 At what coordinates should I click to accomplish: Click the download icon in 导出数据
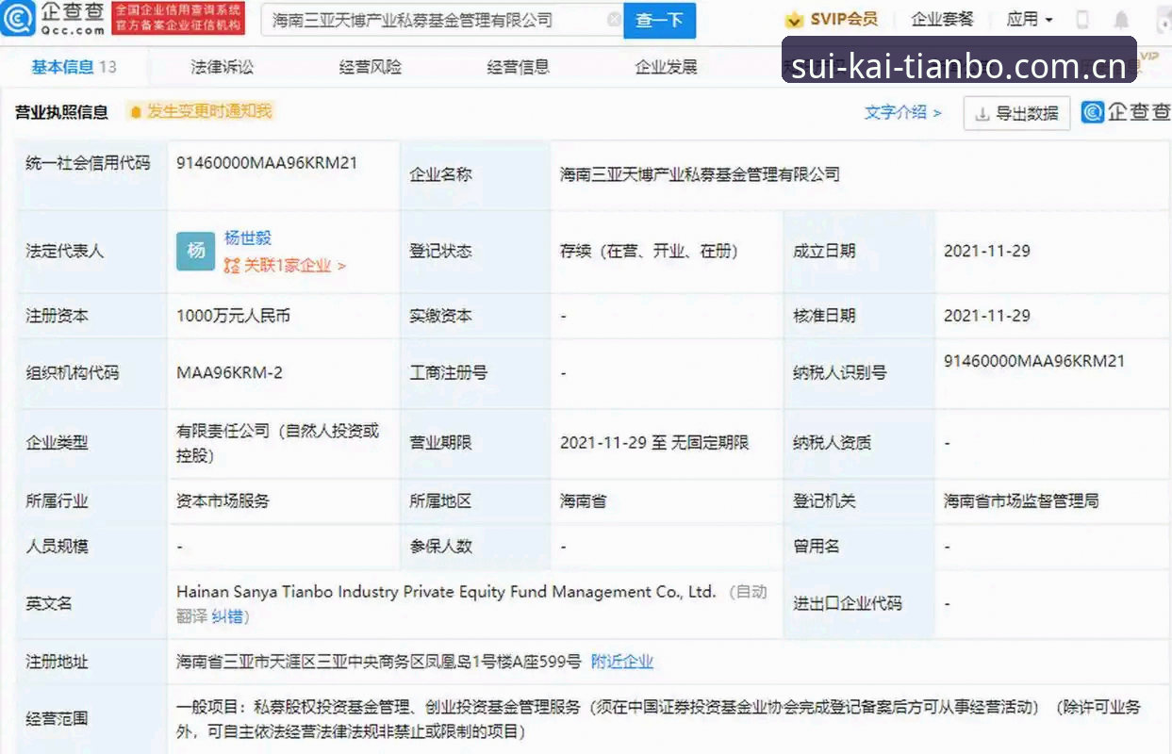tap(982, 114)
